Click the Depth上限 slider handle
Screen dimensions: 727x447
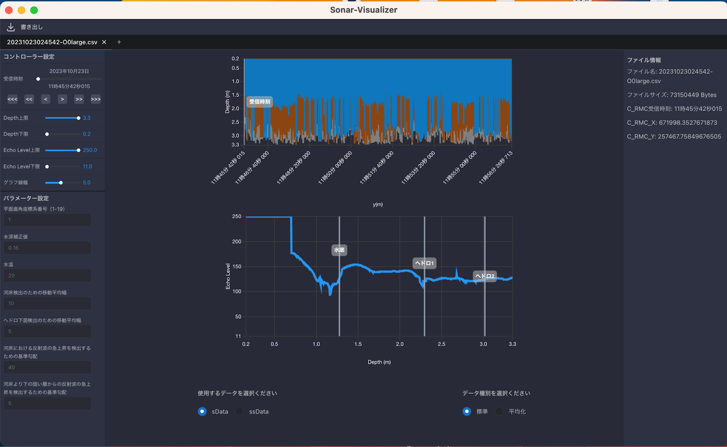tap(78, 118)
